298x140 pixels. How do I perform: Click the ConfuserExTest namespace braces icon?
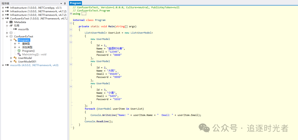pos(11,36)
